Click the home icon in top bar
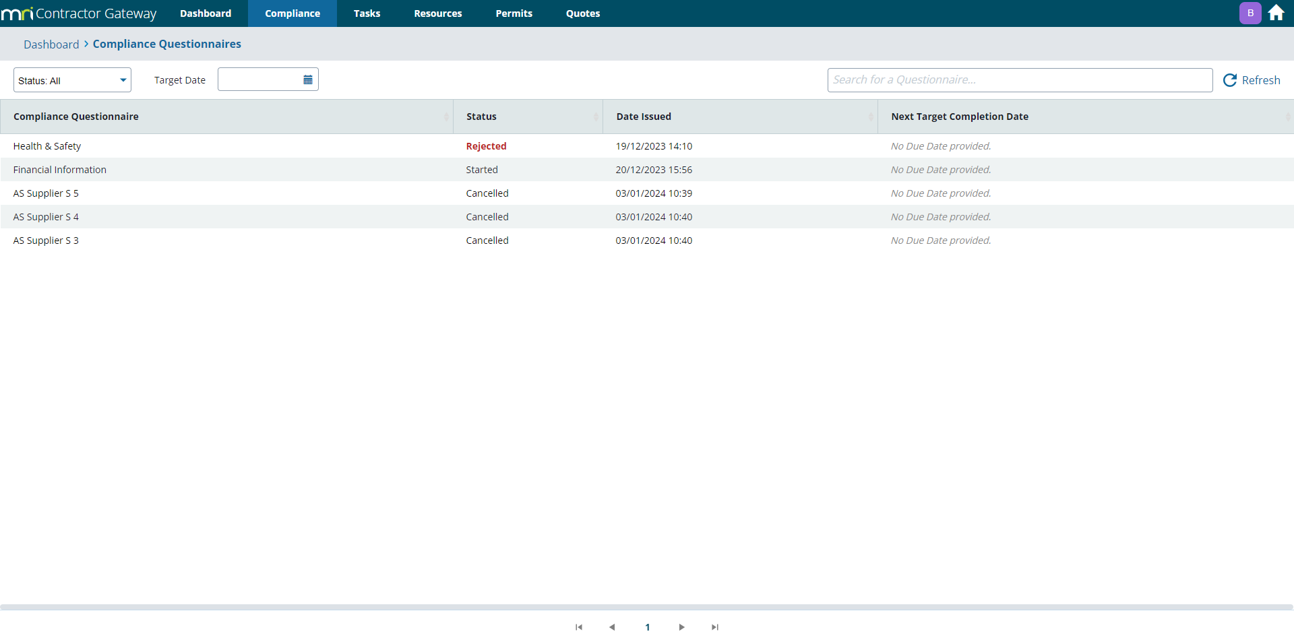Screen dimensions: 1294x642 [1276, 13]
